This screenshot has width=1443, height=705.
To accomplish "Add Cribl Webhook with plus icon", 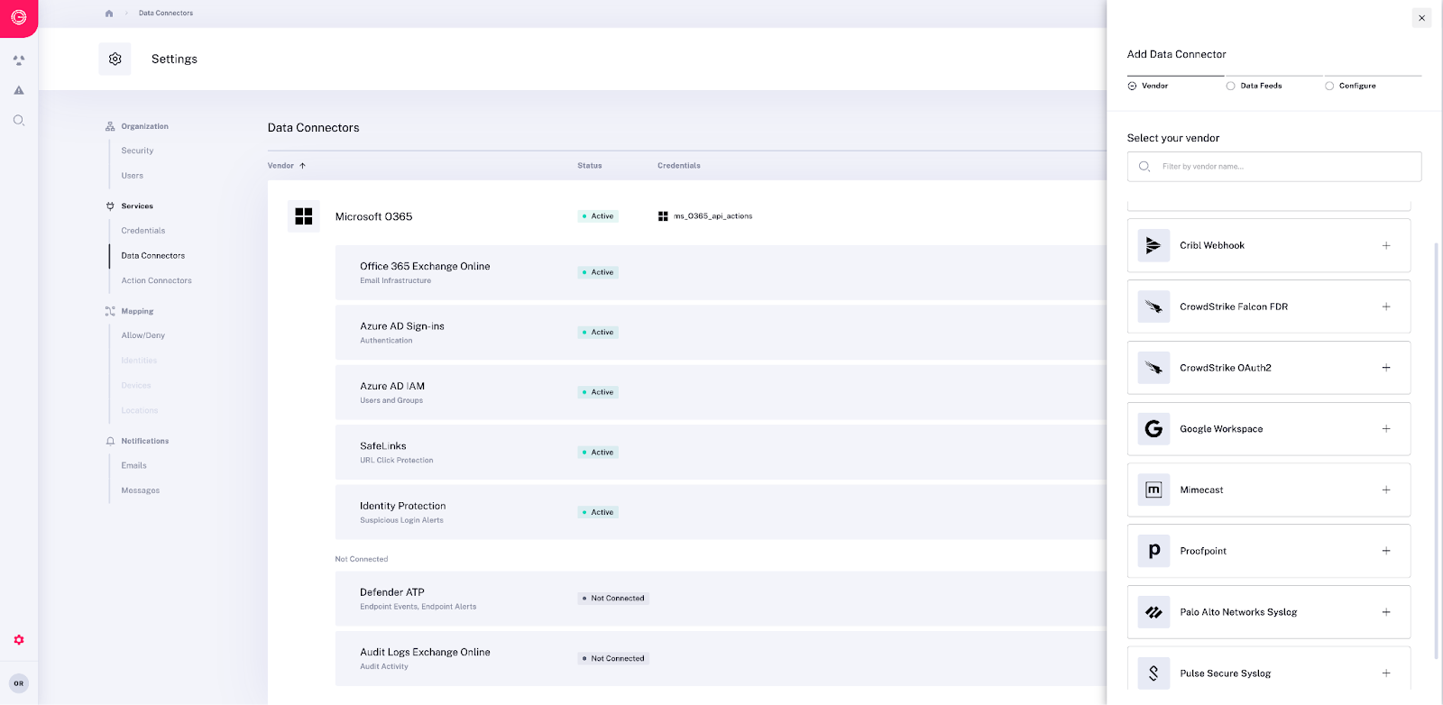I will pyautogui.click(x=1386, y=245).
